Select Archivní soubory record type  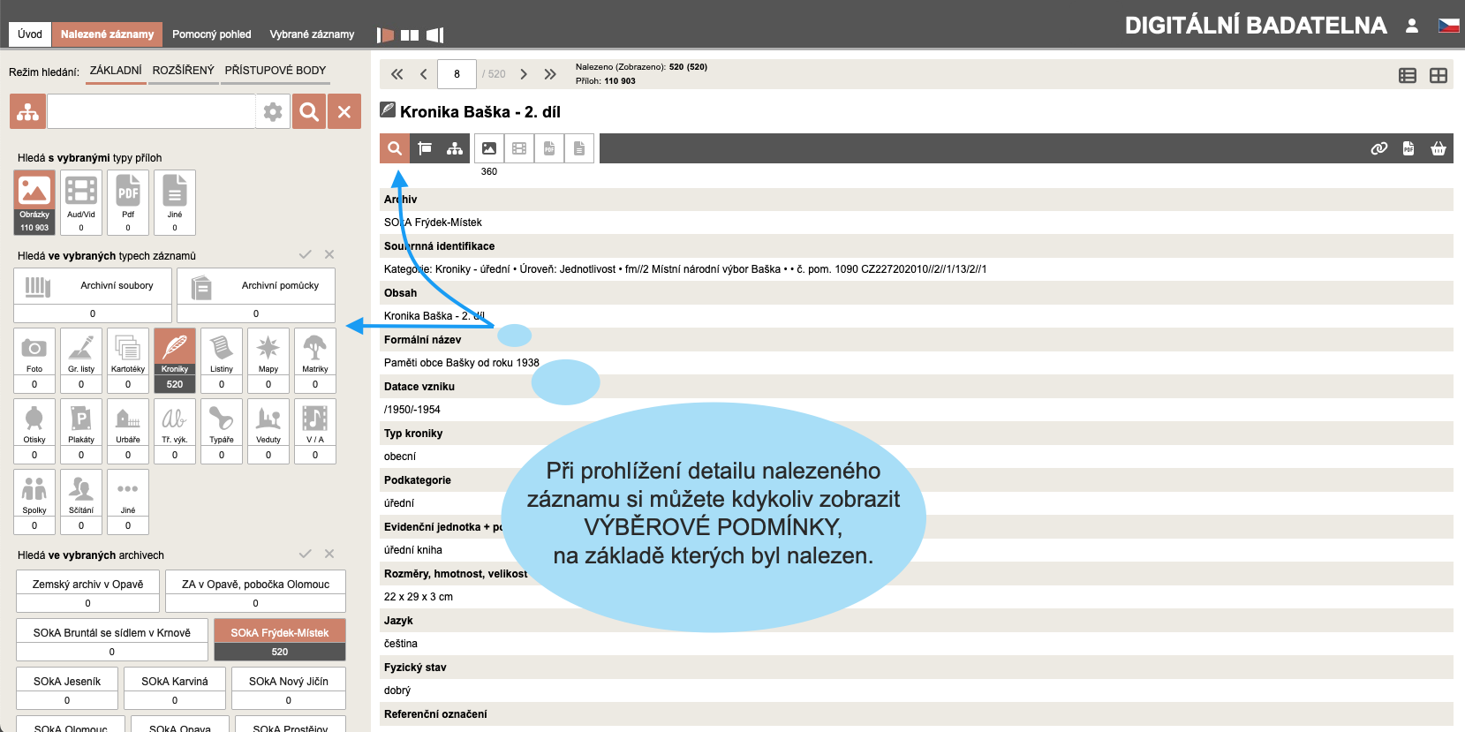tap(93, 295)
